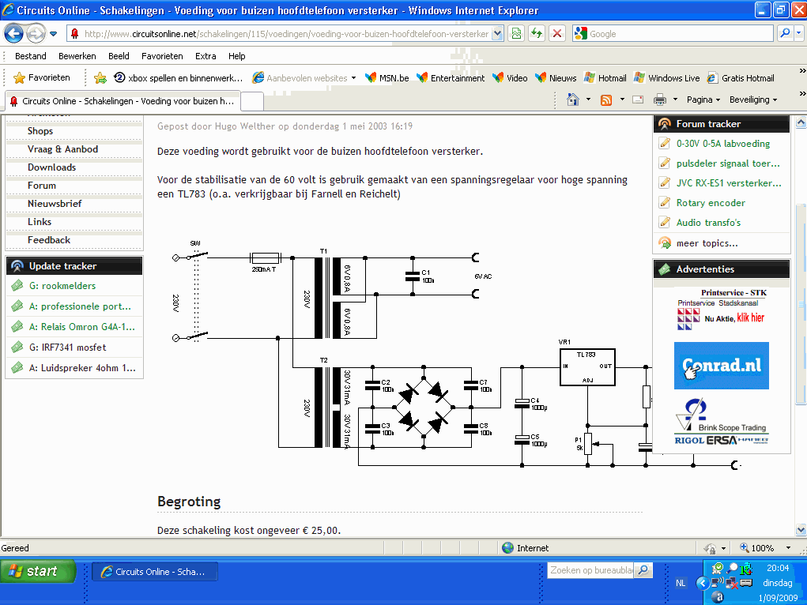Open the Extra menu
Image resolution: width=807 pixels, height=605 pixels.
coord(206,56)
